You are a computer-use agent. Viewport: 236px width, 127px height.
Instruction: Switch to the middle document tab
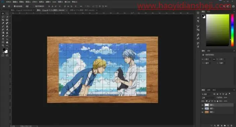51,10
